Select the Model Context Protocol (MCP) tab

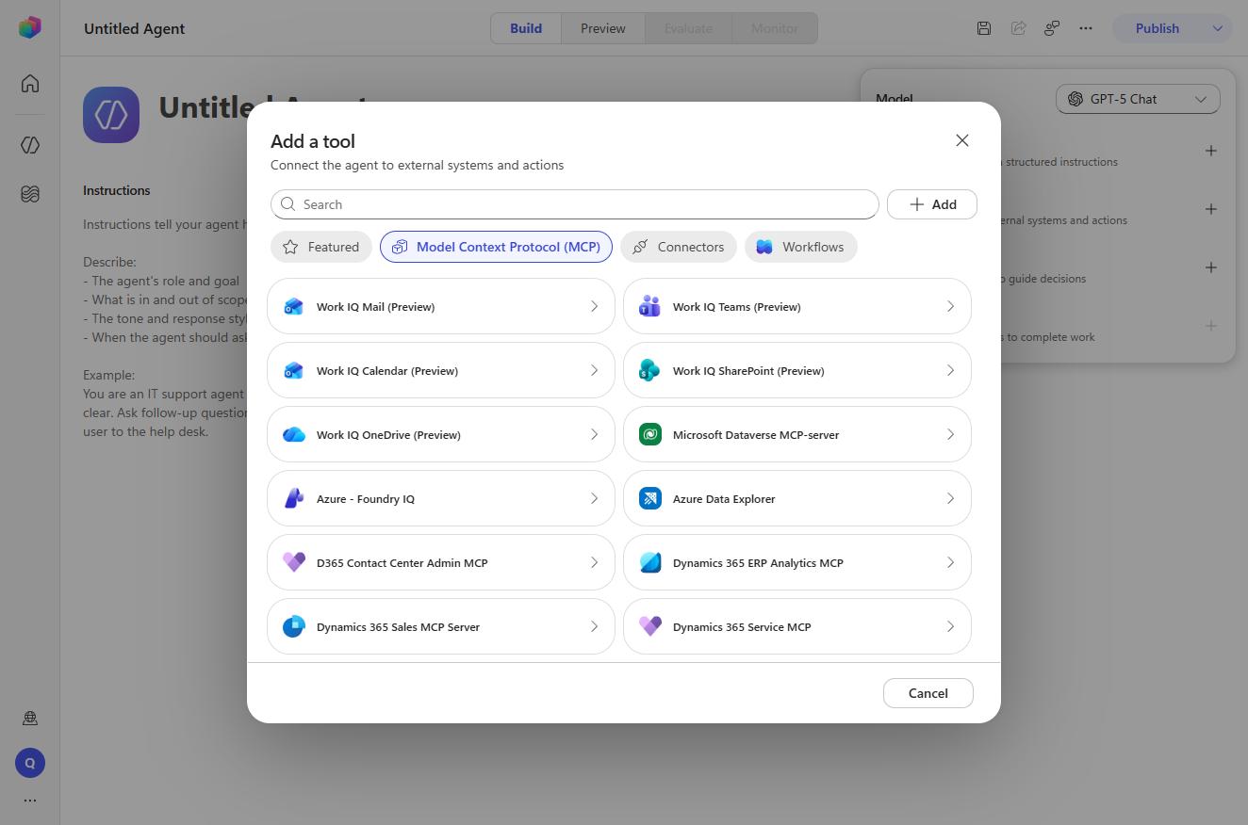496,247
